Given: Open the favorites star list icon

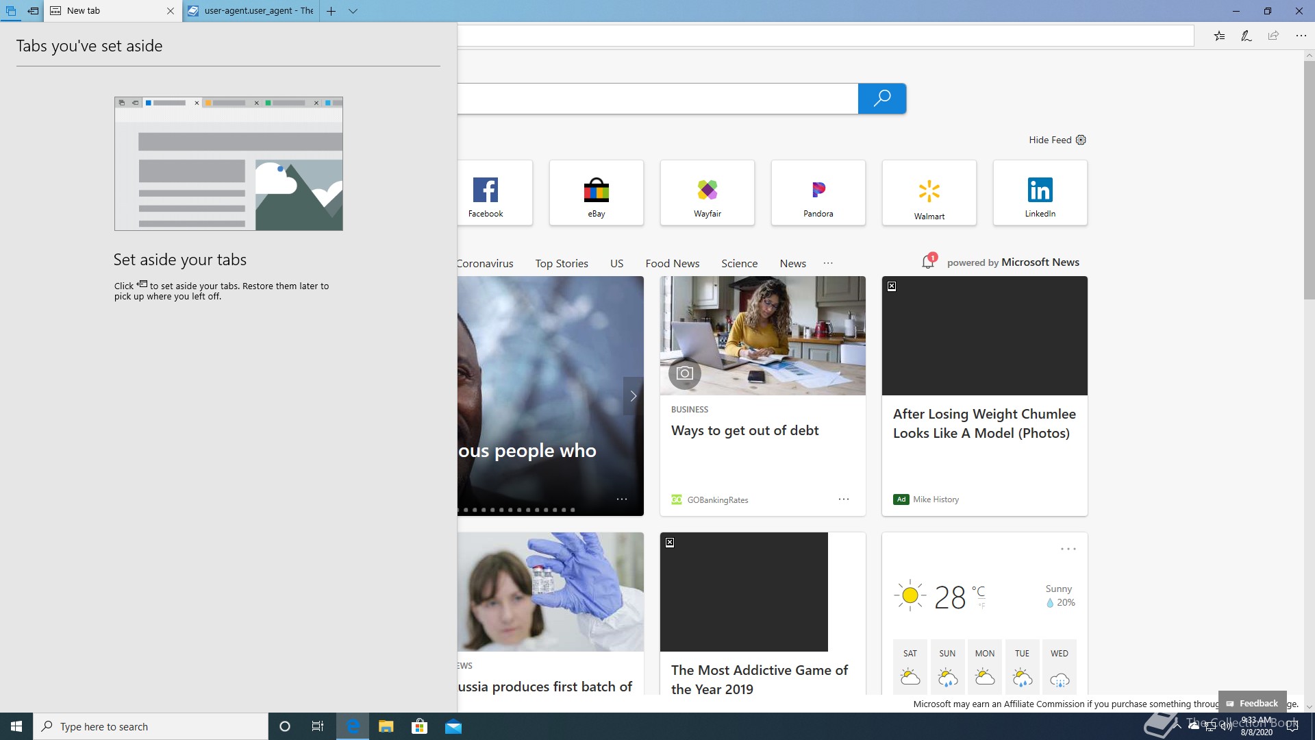Looking at the screenshot, I should coord(1219,36).
